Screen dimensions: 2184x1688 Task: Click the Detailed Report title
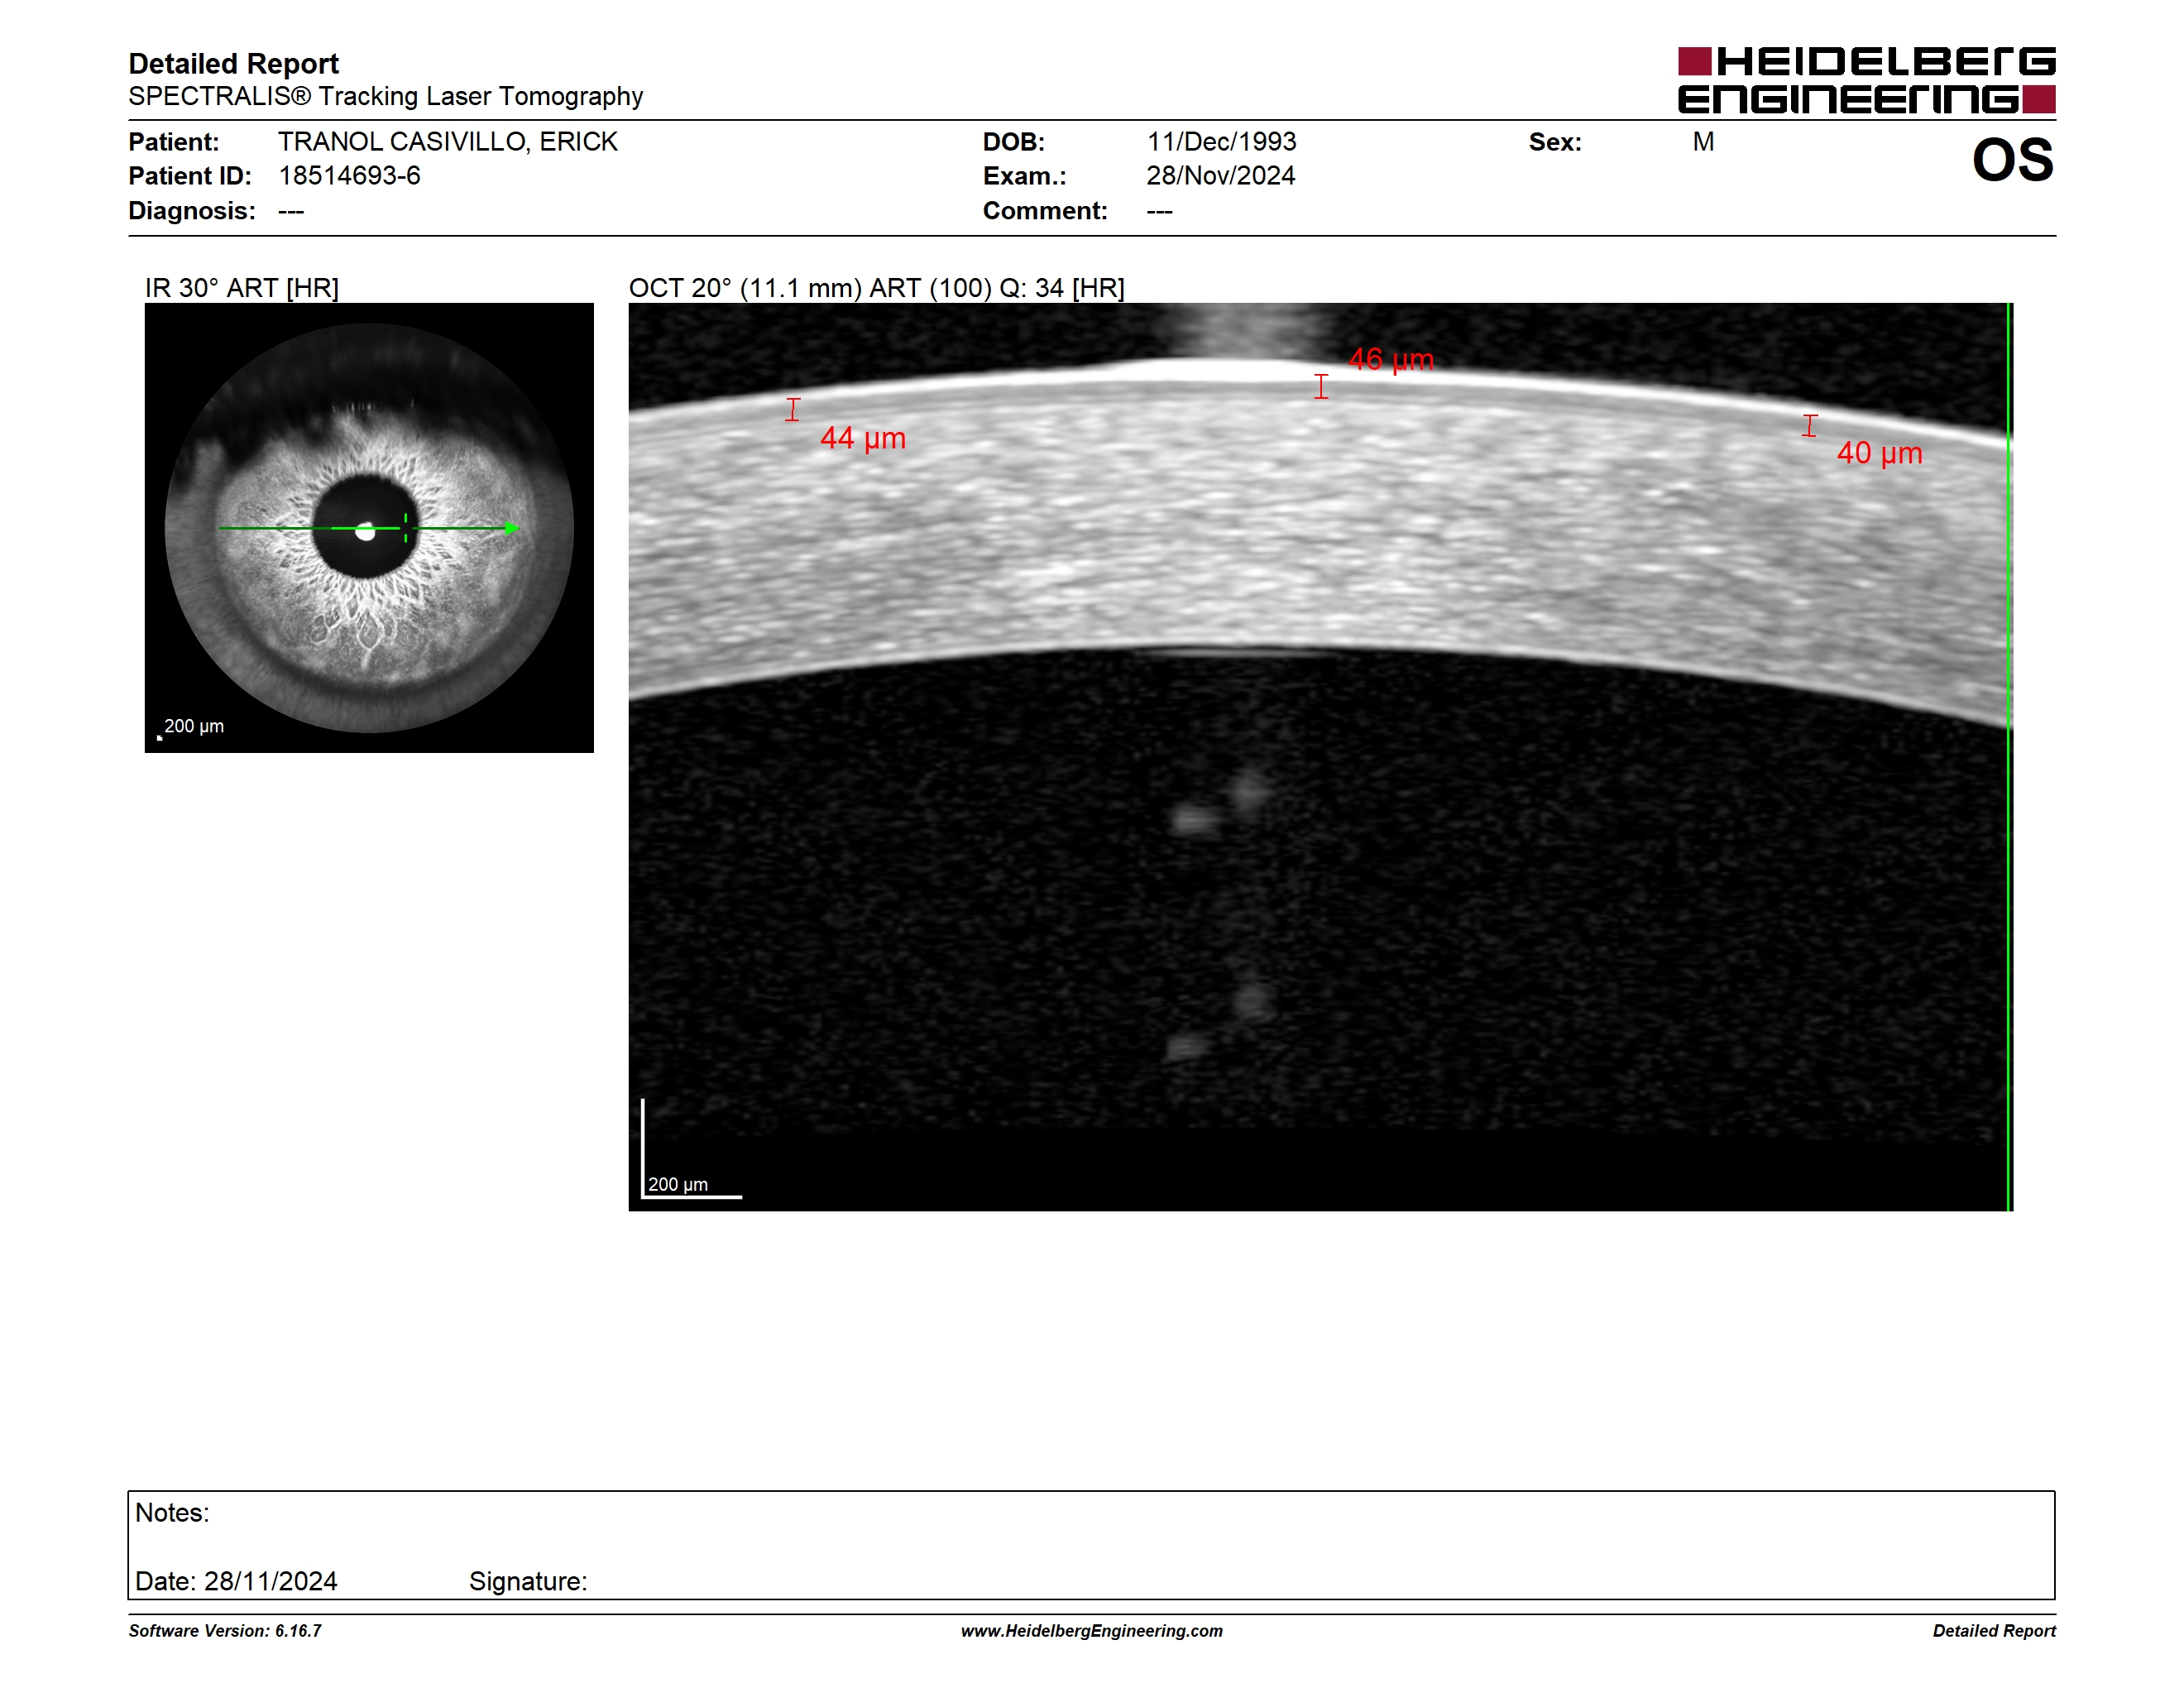pos(233,64)
